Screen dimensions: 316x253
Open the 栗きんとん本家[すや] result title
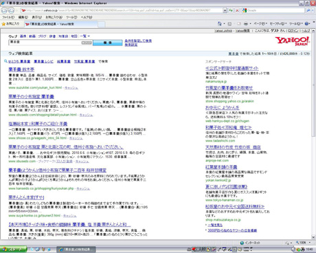coord(26,197)
